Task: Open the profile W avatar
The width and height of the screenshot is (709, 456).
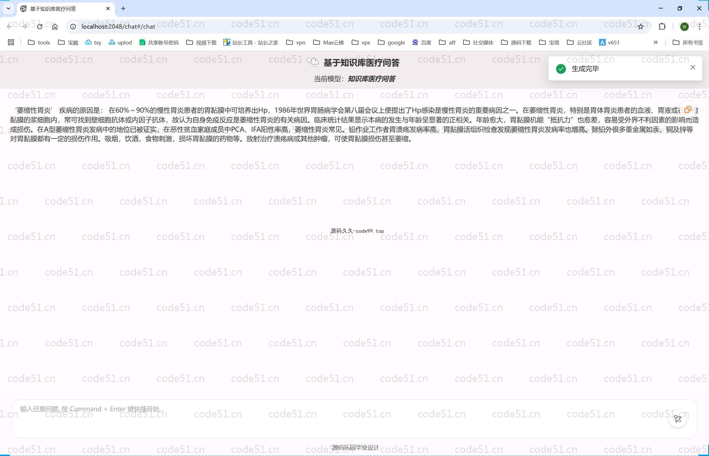Action: (x=685, y=27)
